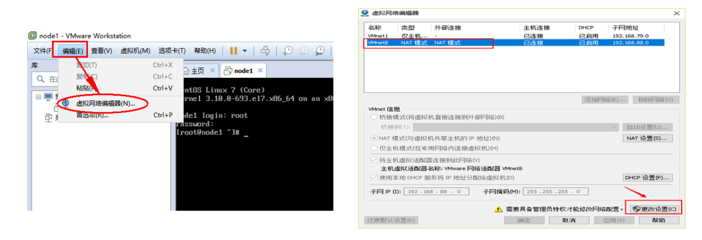Toggle 将主机虚拟适配器连接到此网络 checkbox
The width and height of the screenshot is (702, 240).
click(x=374, y=160)
